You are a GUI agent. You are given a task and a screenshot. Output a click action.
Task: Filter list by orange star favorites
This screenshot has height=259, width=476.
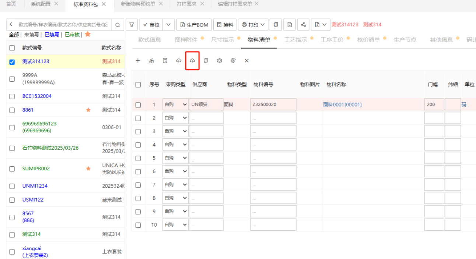pos(88,34)
